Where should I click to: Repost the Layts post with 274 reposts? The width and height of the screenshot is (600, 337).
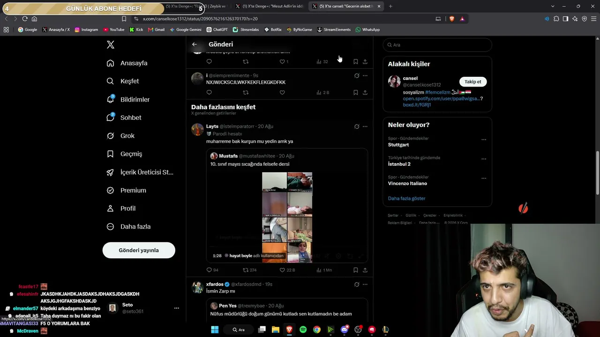[x=250, y=270]
